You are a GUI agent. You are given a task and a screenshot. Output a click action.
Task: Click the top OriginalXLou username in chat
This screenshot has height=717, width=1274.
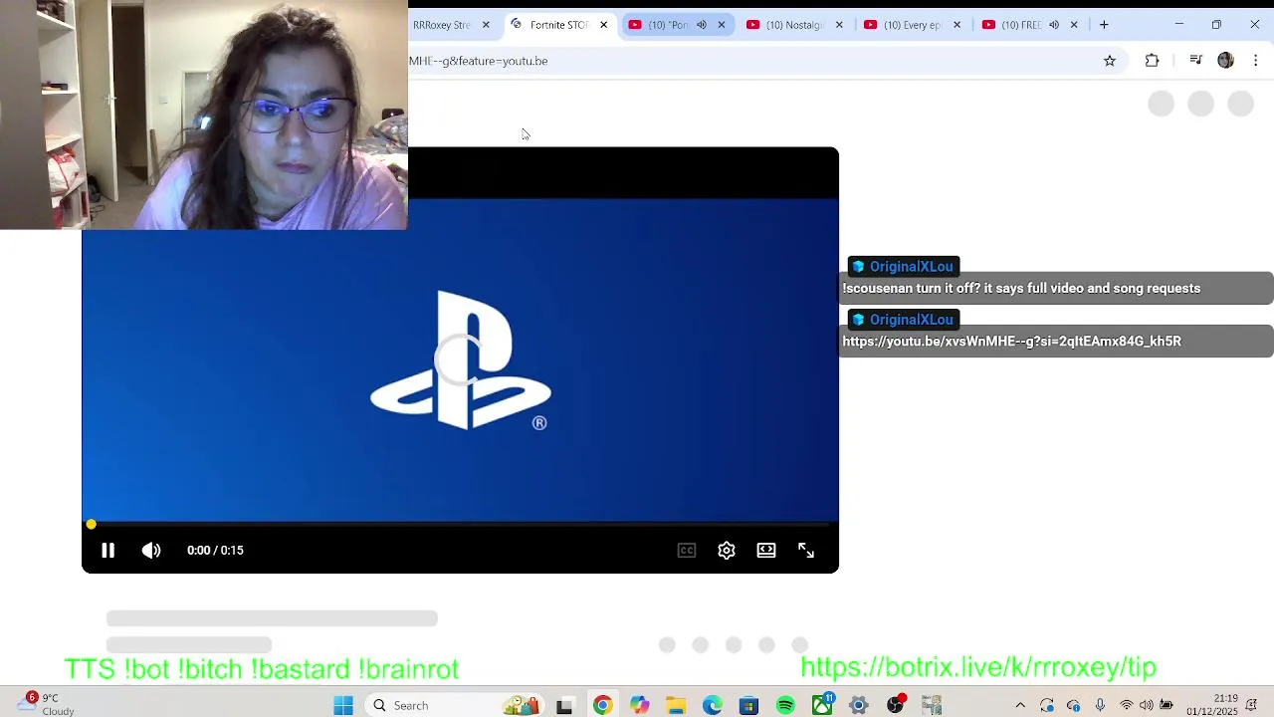pos(911,267)
